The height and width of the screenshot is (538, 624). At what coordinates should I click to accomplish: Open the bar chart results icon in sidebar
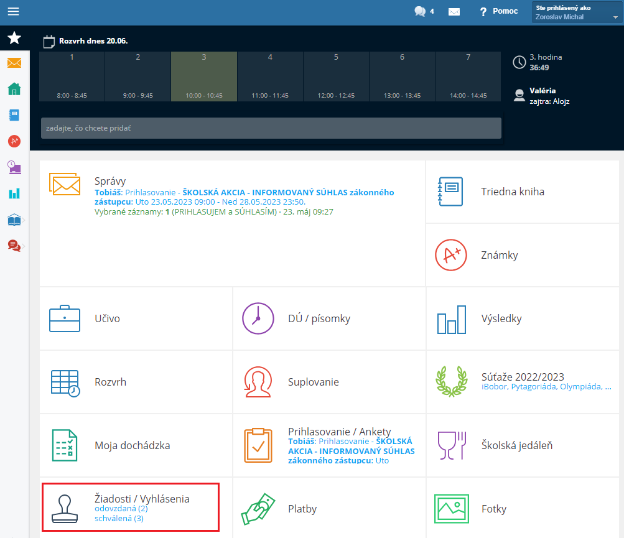tap(14, 194)
